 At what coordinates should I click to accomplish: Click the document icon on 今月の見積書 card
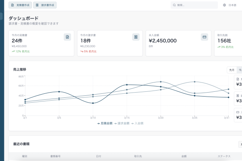(x=67, y=37)
